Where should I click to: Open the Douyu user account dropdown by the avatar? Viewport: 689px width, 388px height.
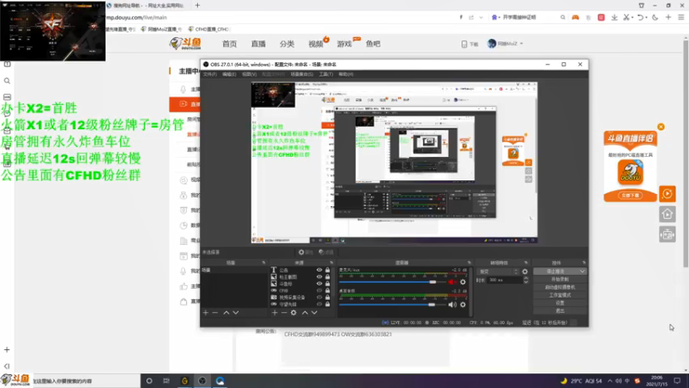[522, 44]
